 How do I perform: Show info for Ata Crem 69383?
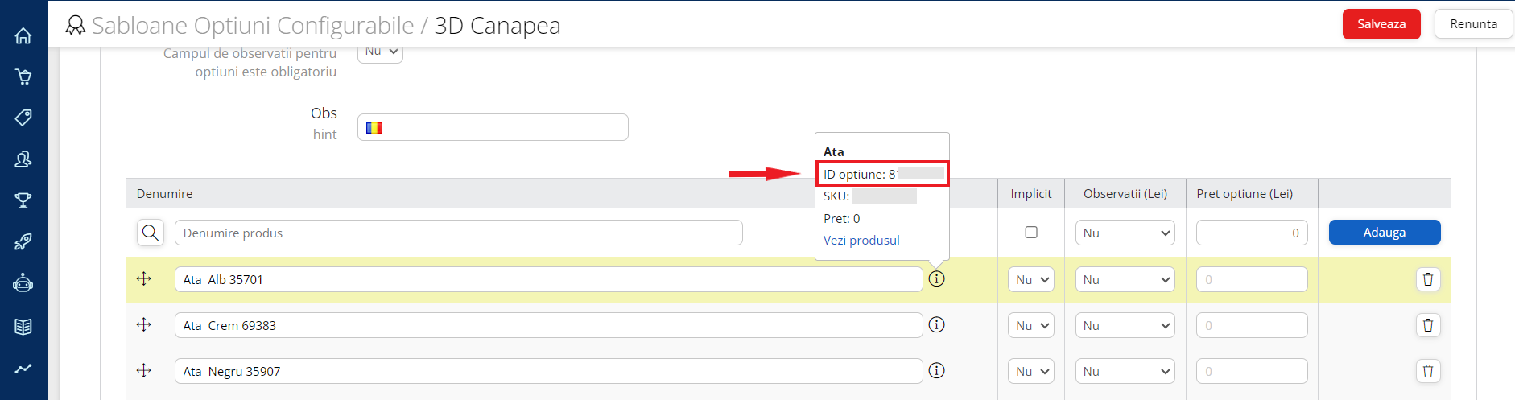click(x=936, y=325)
